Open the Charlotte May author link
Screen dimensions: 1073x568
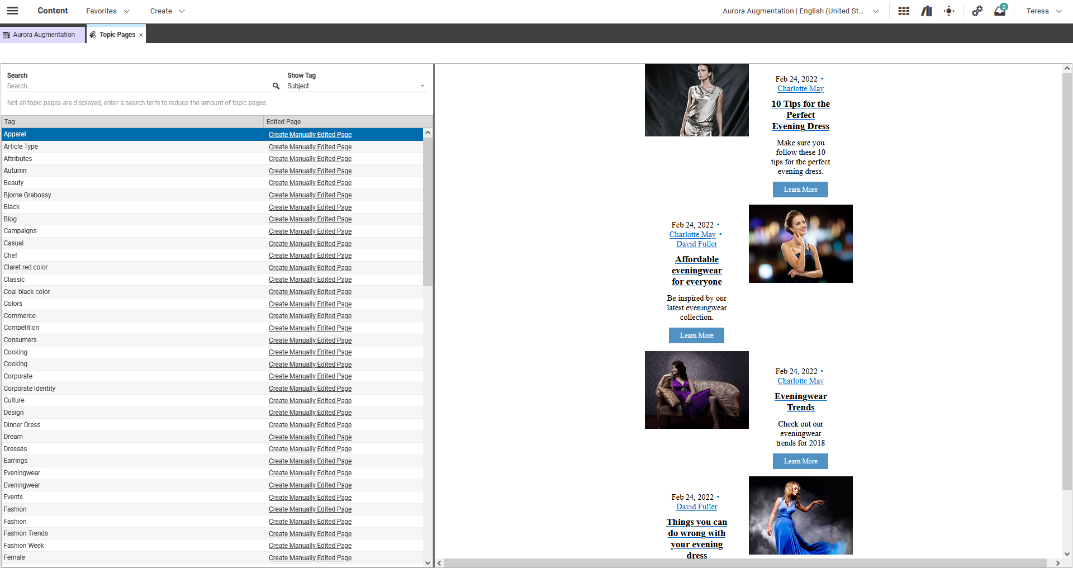(800, 88)
